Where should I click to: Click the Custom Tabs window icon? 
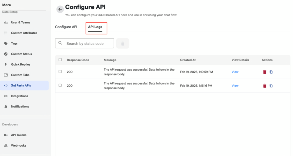[x=6, y=75]
